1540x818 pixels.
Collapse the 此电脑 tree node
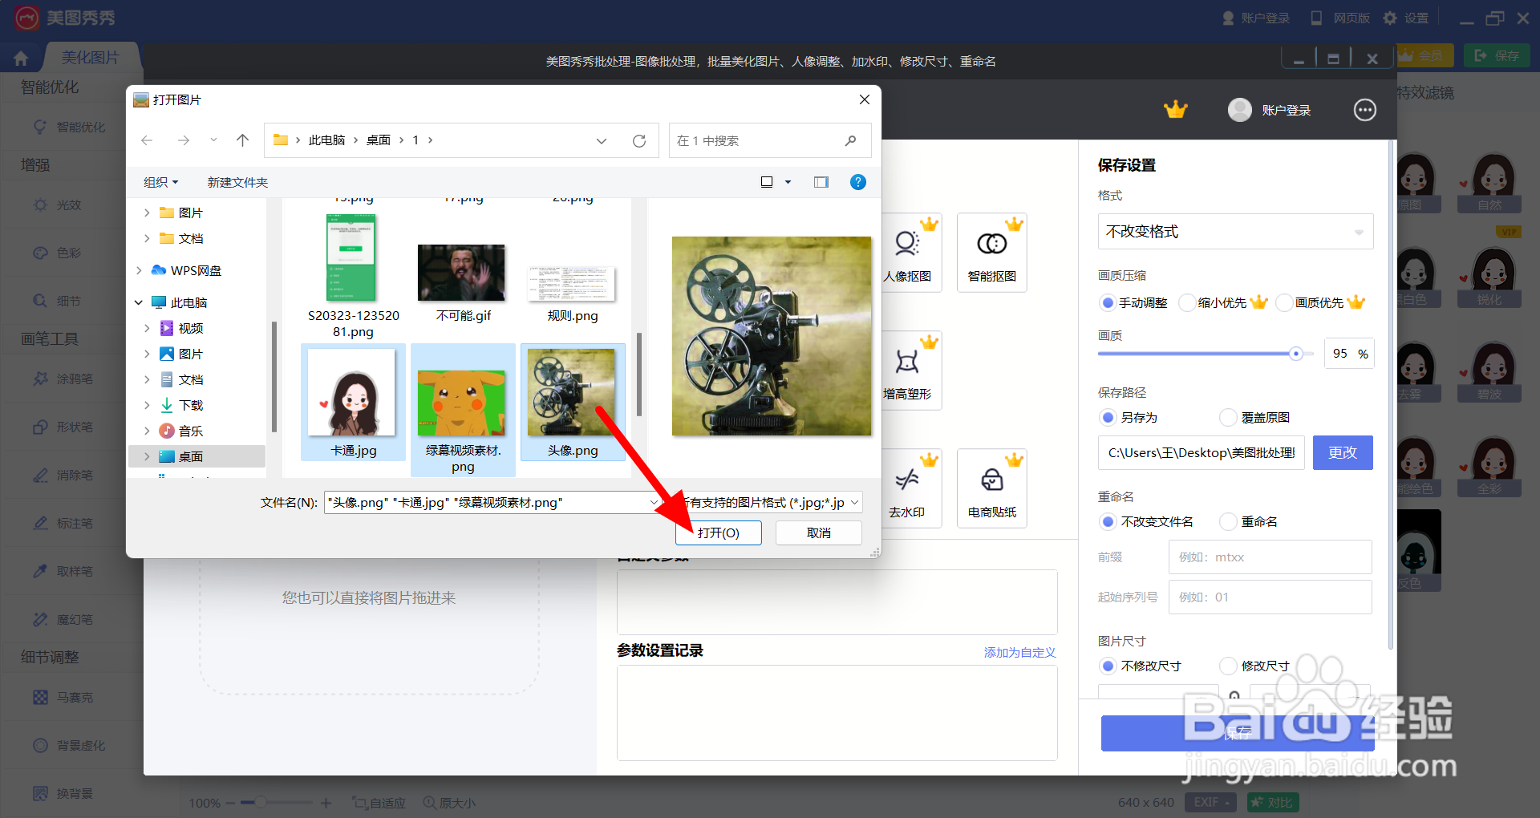[139, 302]
